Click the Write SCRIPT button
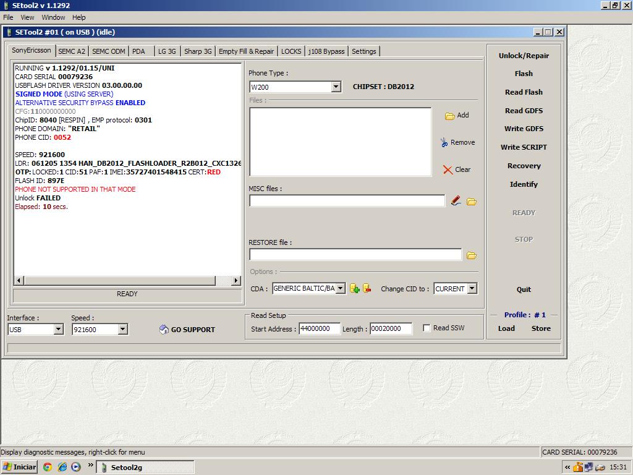The height and width of the screenshot is (475, 633). tap(524, 147)
